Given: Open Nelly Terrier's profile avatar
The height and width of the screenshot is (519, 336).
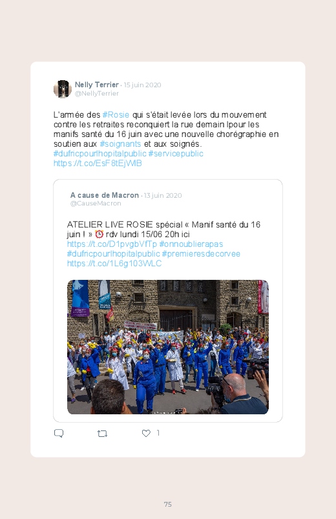Looking at the screenshot, I should point(63,89).
